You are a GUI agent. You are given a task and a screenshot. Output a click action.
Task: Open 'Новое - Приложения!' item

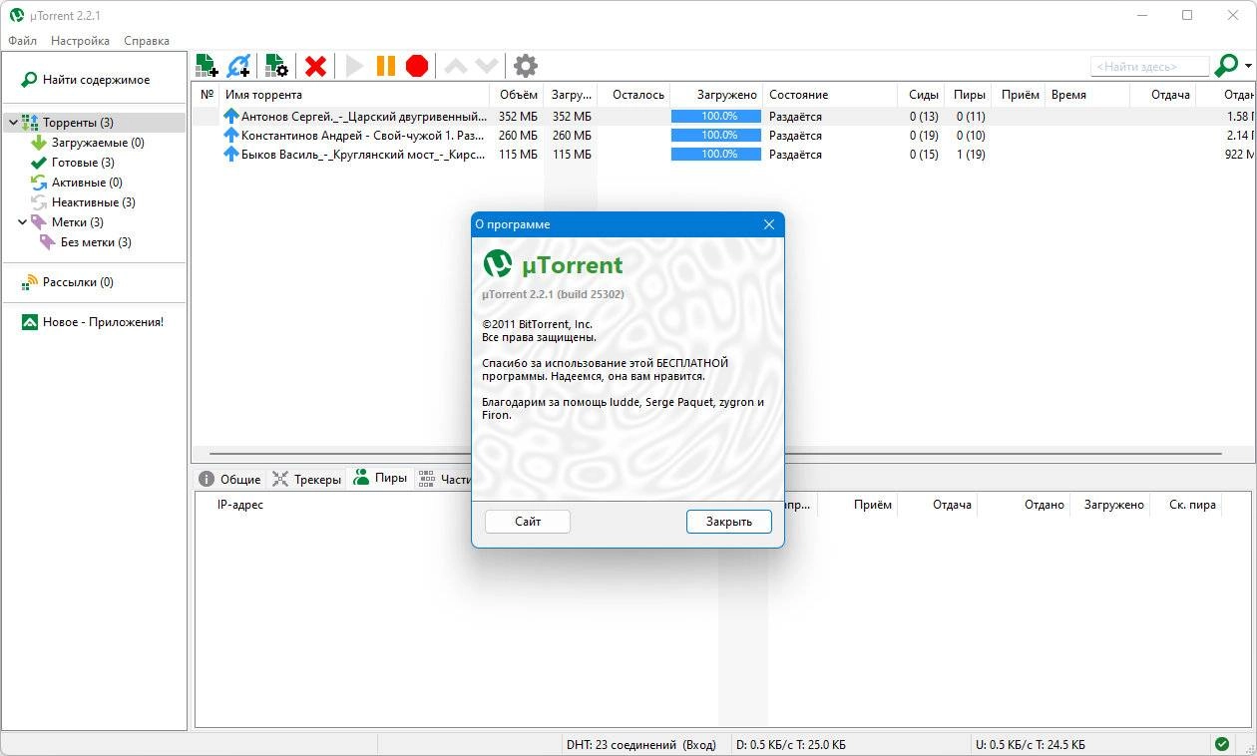coord(103,322)
